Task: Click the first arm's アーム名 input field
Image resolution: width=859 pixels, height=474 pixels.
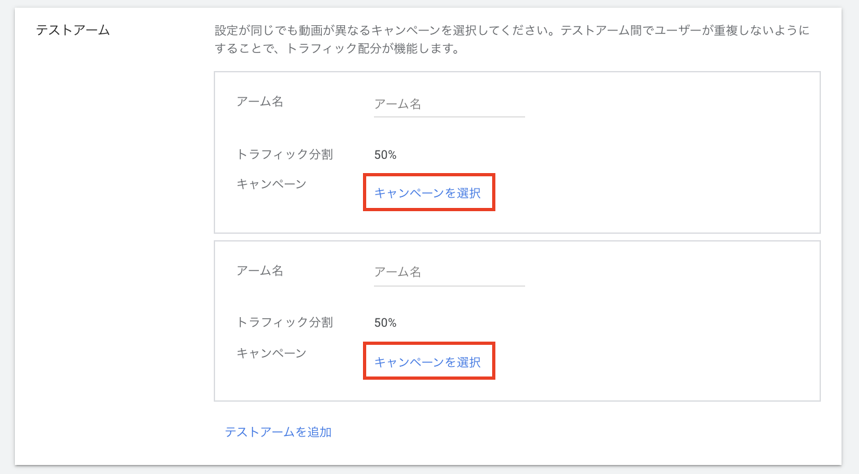Action: click(x=449, y=105)
